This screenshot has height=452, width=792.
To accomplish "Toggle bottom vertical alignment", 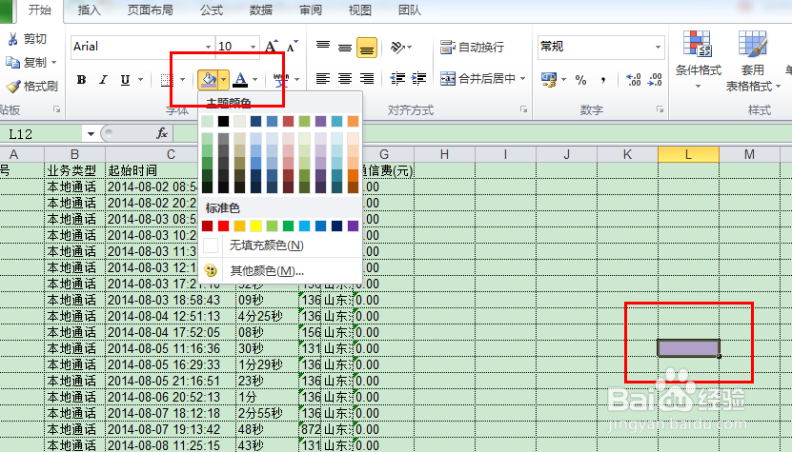I will [367, 48].
